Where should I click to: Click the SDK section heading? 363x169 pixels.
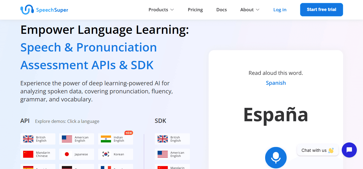point(161,121)
